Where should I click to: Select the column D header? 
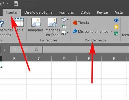pyautogui.click(x=64, y=59)
